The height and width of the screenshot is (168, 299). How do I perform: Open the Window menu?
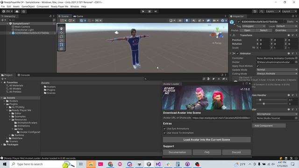pos(75,7)
